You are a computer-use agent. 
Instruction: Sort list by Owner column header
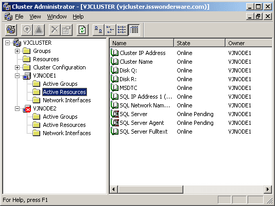pyautogui.click(x=249, y=43)
